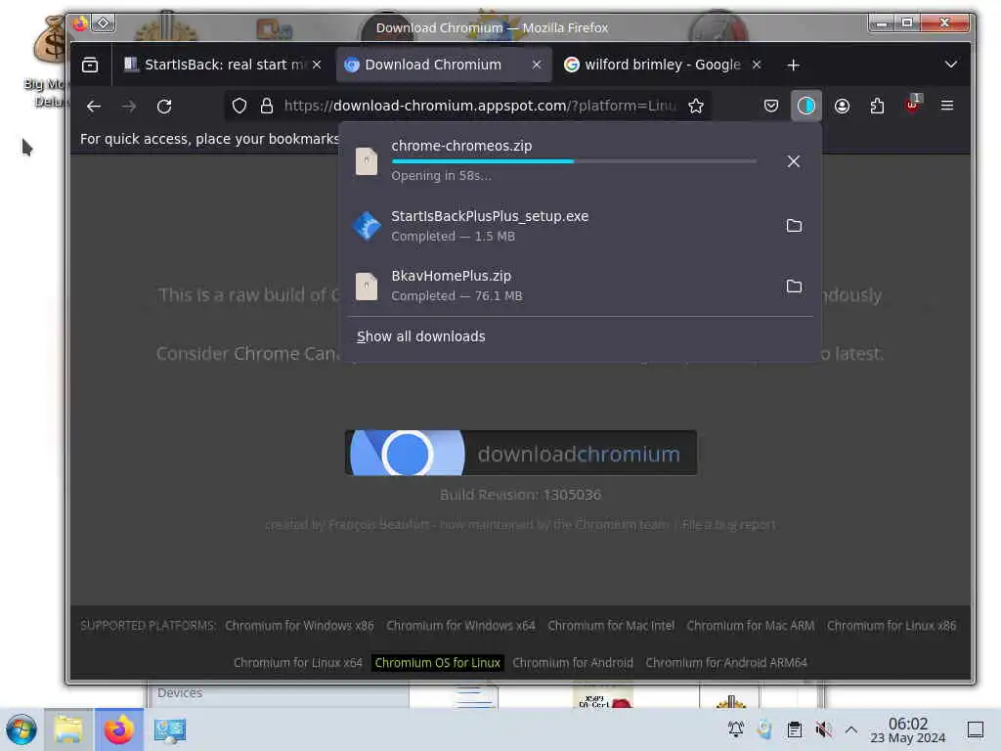This screenshot has width=1001, height=751.
Task: Open the clipboard tray icon
Action: pyautogui.click(x=795, y=729)
